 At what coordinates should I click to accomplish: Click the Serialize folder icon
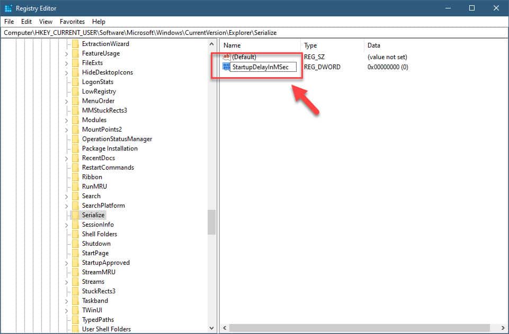point(75,215)
